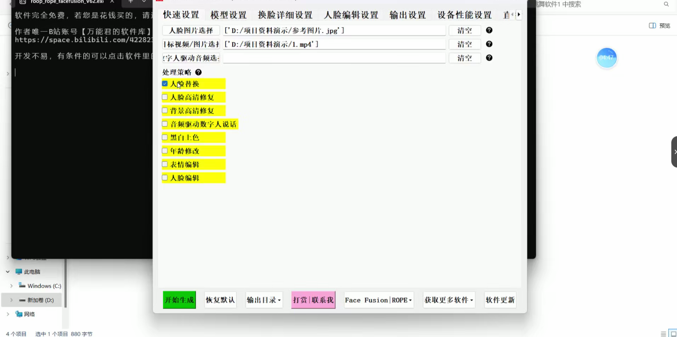Click 软件更新 button
The image size is (677, 337).
[500, 300]
